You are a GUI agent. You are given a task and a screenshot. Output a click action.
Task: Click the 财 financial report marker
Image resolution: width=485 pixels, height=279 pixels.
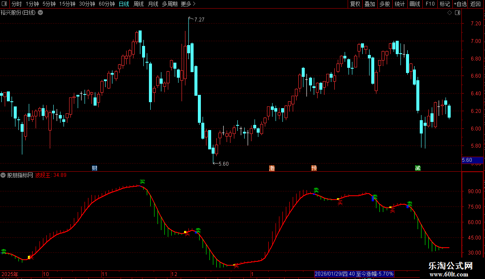95,168
